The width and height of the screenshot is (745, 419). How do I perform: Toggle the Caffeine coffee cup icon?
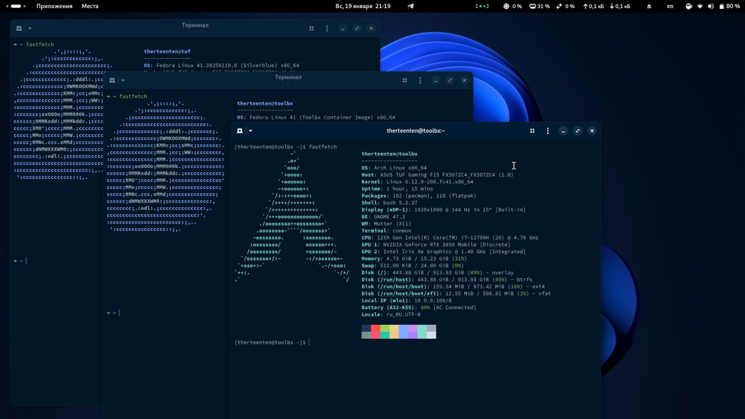click(689, 6)
